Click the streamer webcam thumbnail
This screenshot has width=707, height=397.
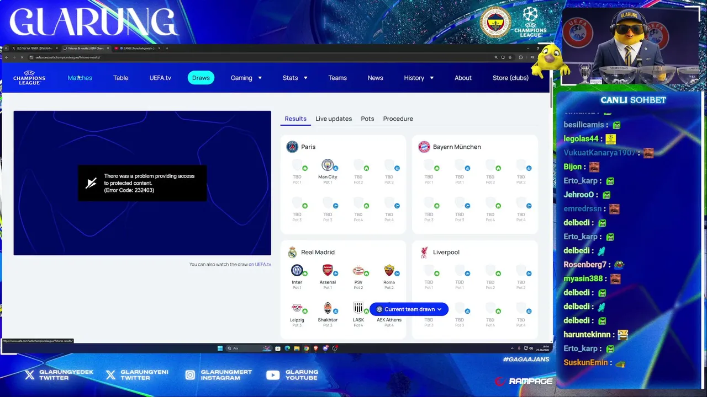click(630, 46)
